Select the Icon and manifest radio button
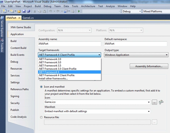 [41, 87]
